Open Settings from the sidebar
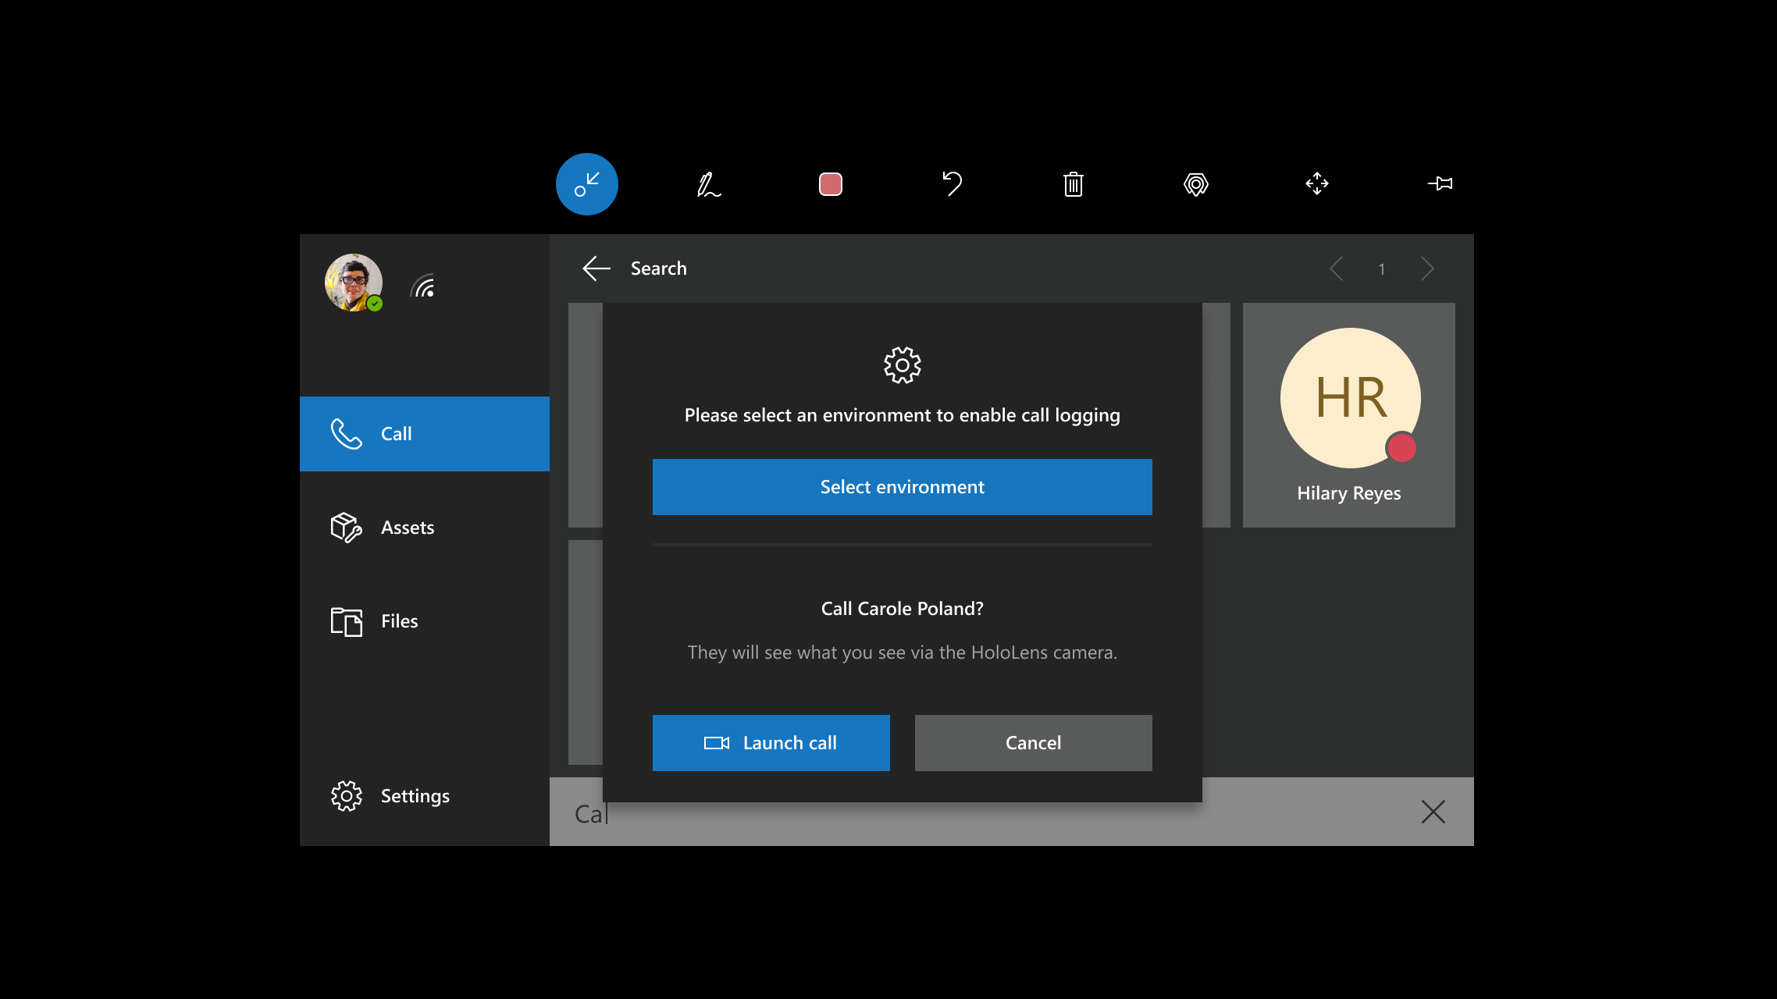 coord(425,796)
